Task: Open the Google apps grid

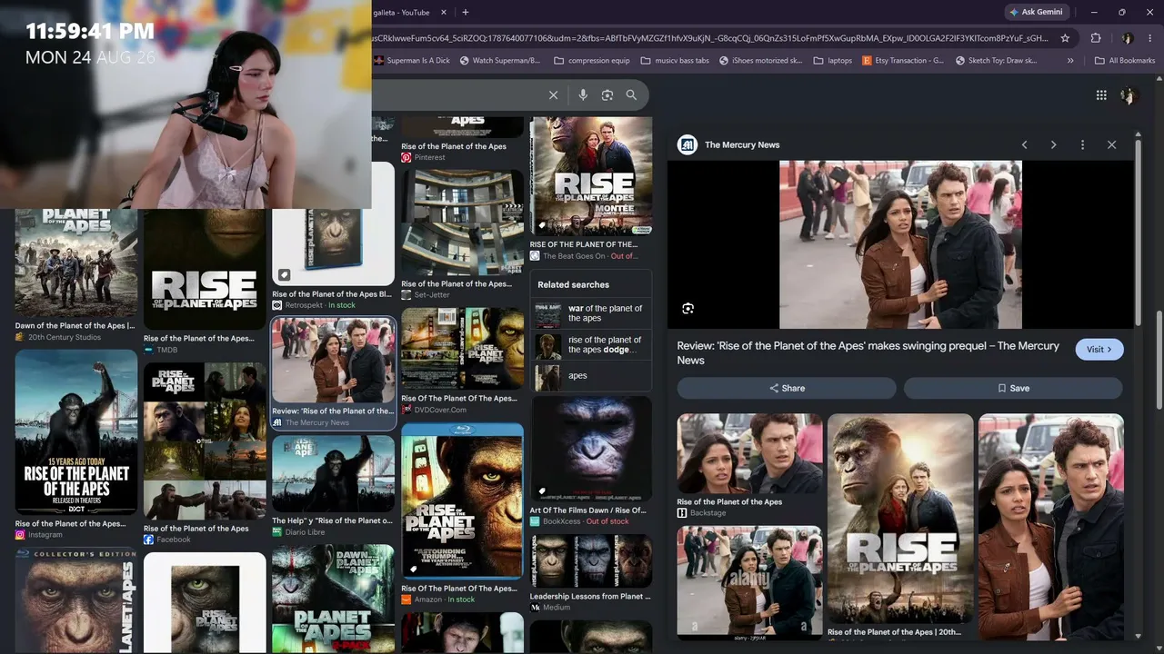Action: pos(1101,95)
